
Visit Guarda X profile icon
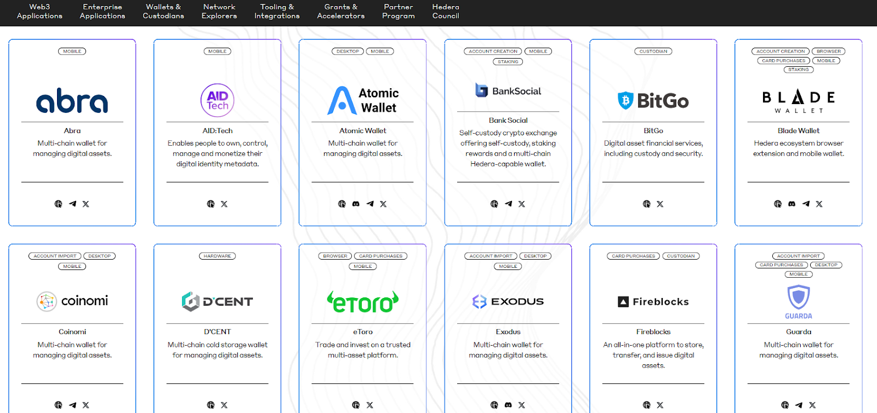pyautogui.click(x=812, y=405)
